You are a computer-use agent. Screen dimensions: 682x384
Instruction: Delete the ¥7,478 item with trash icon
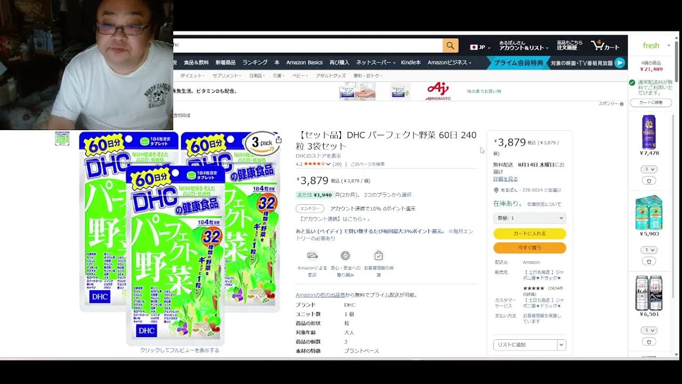coord(649,181)
